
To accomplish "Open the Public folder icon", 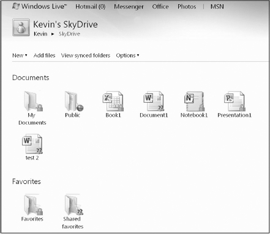I will pos(74,101).
